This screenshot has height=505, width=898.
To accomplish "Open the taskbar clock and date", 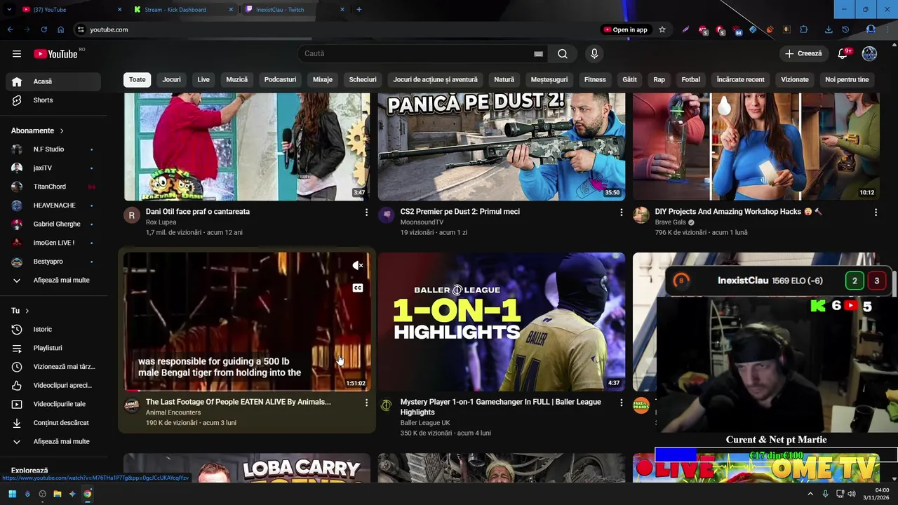I will click(877, 494).
